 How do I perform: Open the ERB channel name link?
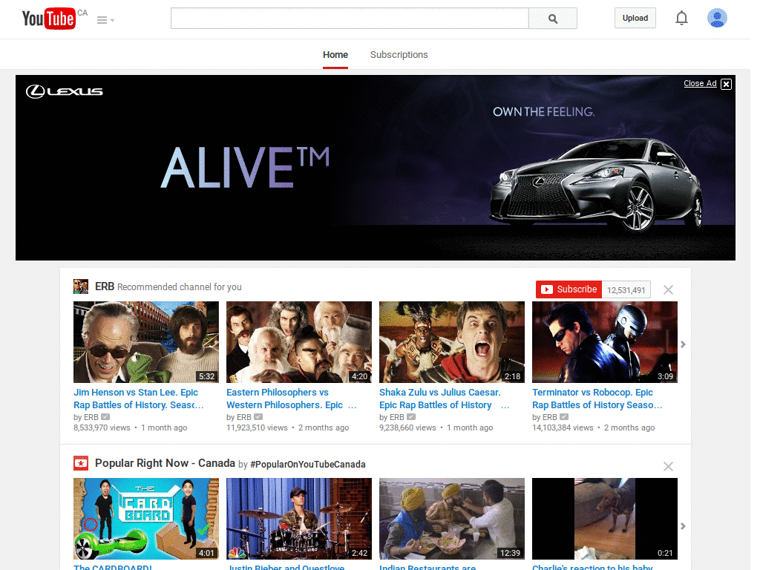pos(104,286)
